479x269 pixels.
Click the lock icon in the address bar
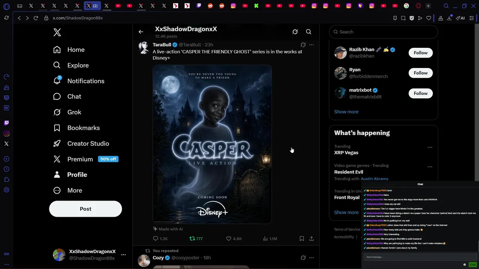tap(46, 18)
